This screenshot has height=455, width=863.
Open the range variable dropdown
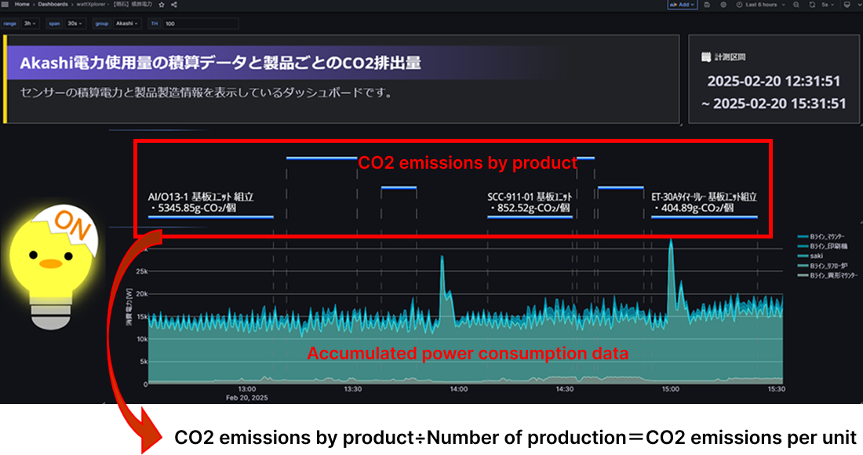(x=31, y=24)
